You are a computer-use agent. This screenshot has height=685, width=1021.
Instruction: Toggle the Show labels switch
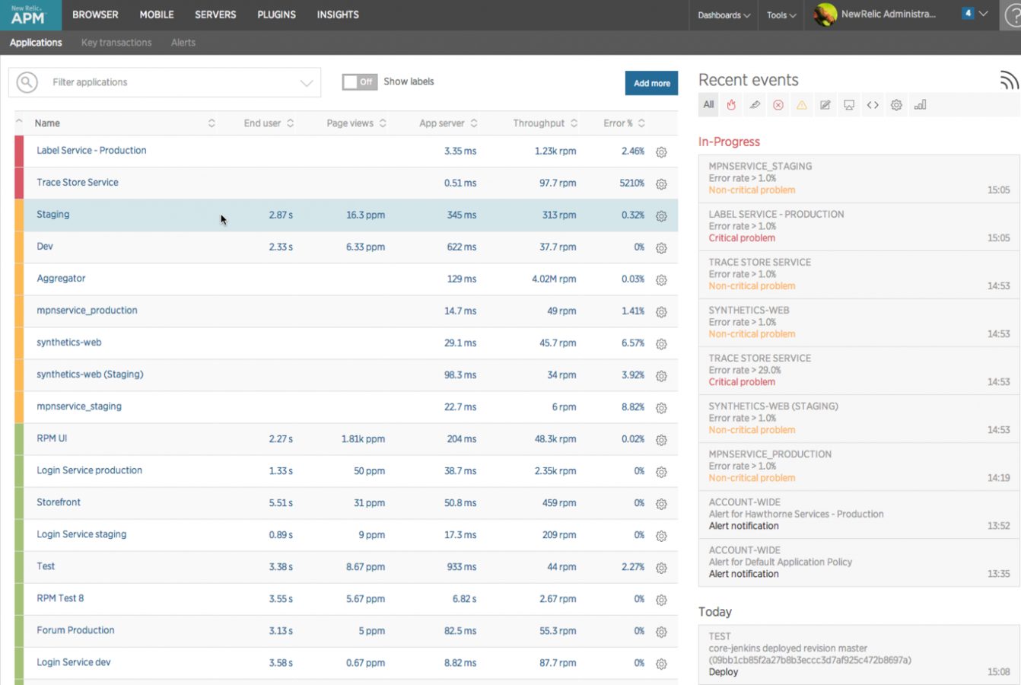coord(359,82)
